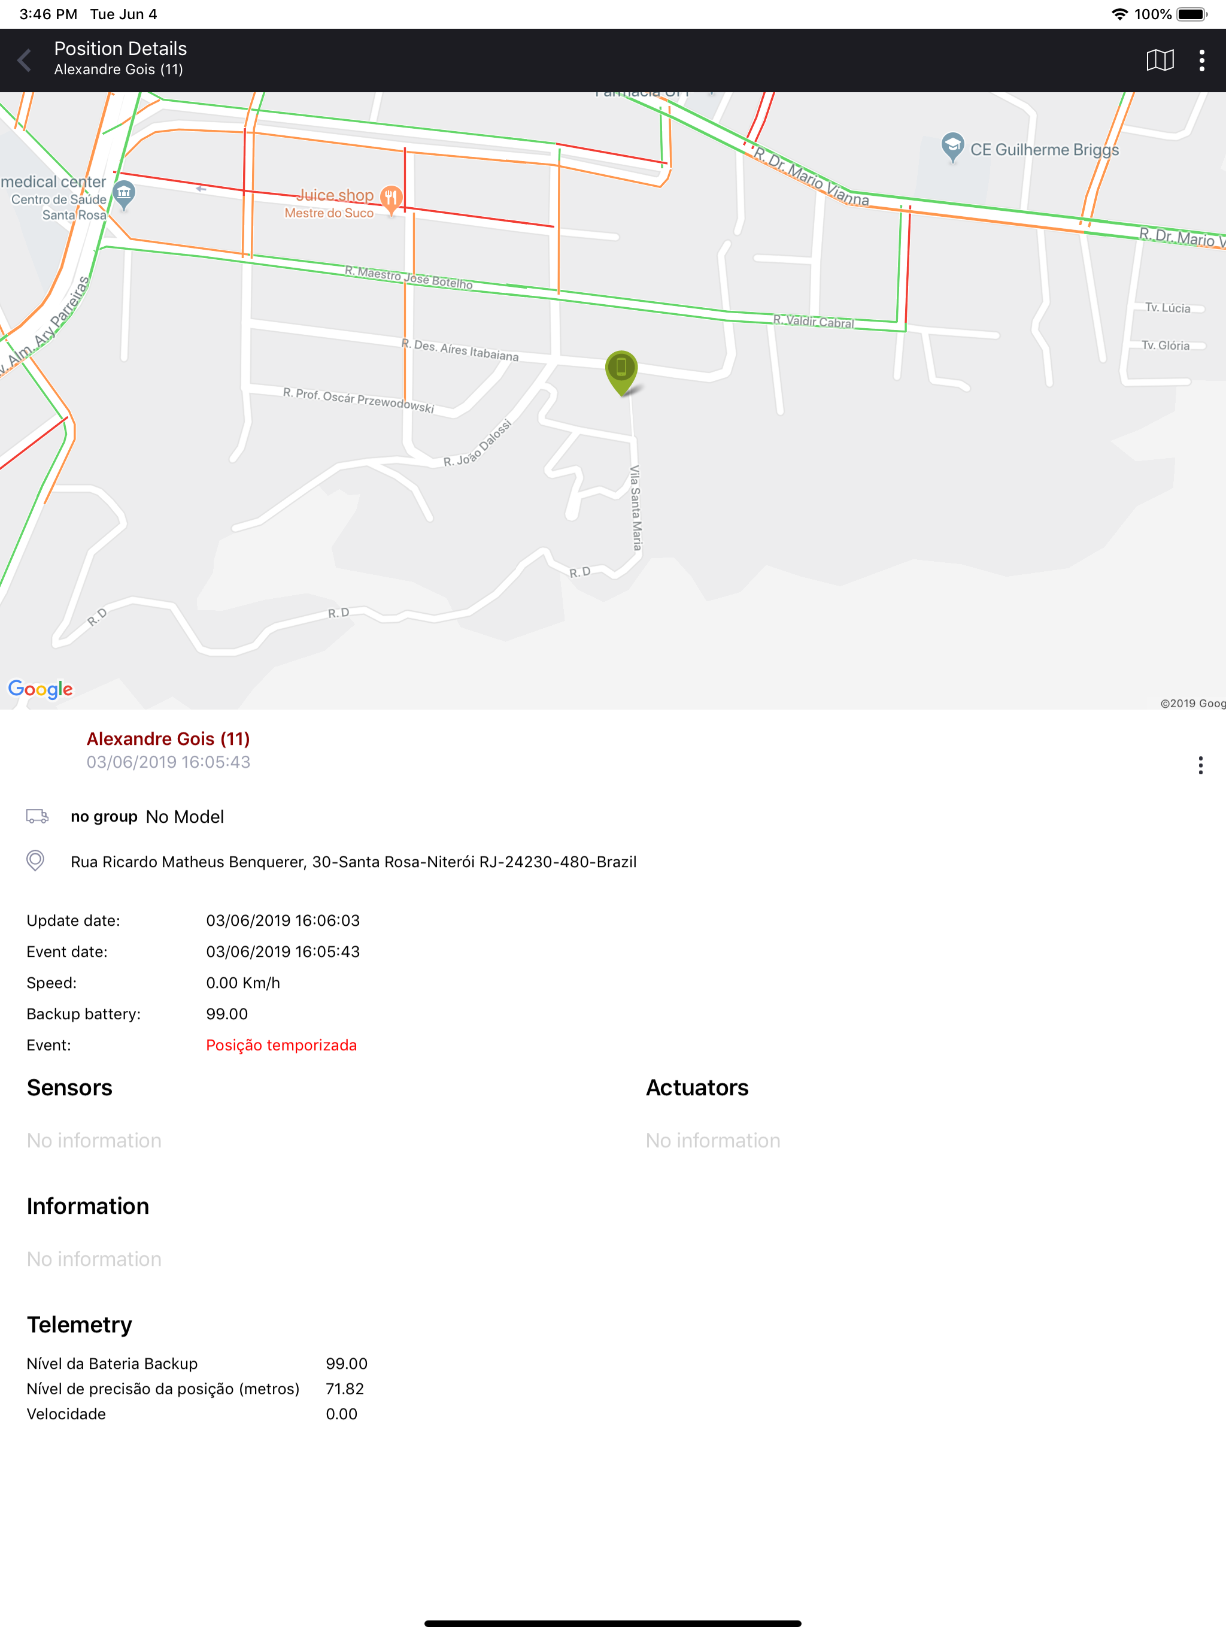1226x1636 pixels.
Task: Tap the Rua Ricardo Matheus Benquerer address
Action: [x=353, y=862]
